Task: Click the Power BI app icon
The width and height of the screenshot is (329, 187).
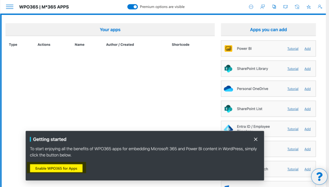Action: pyautogui.click(x=228, y=48)
